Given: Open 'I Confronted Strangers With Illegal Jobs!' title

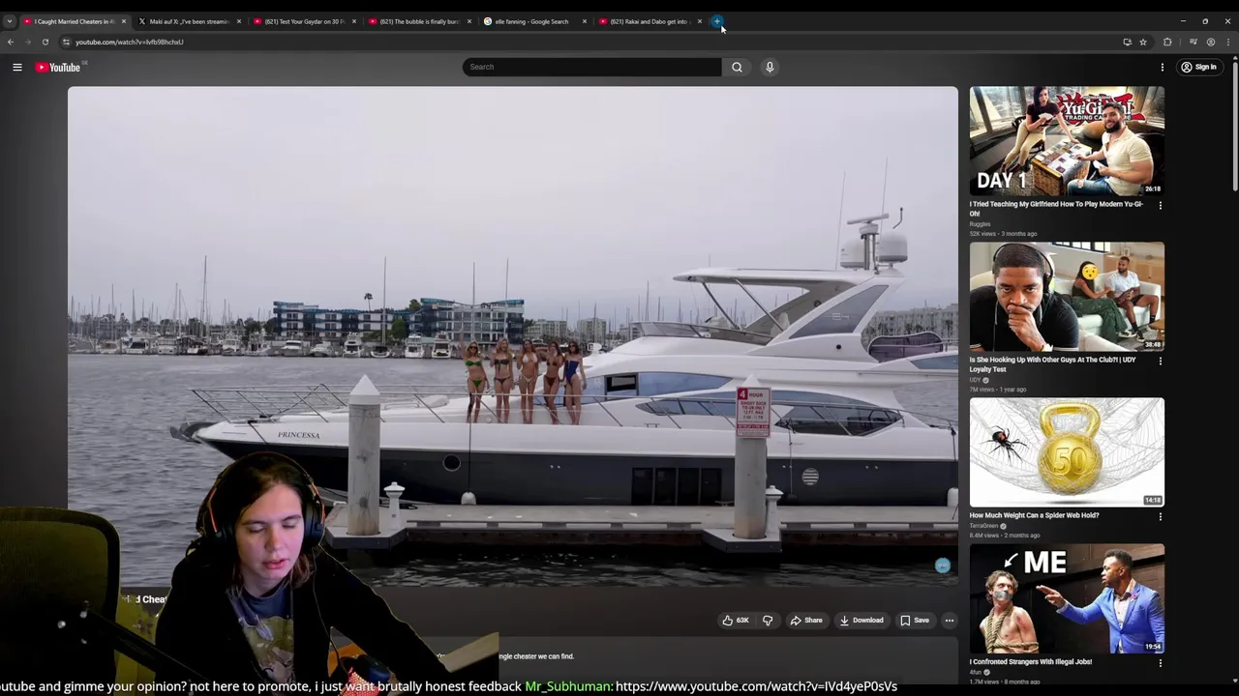Looking at the screenshot, I should [1031, 662].
